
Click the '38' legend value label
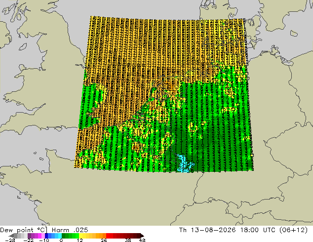[128, 240]
